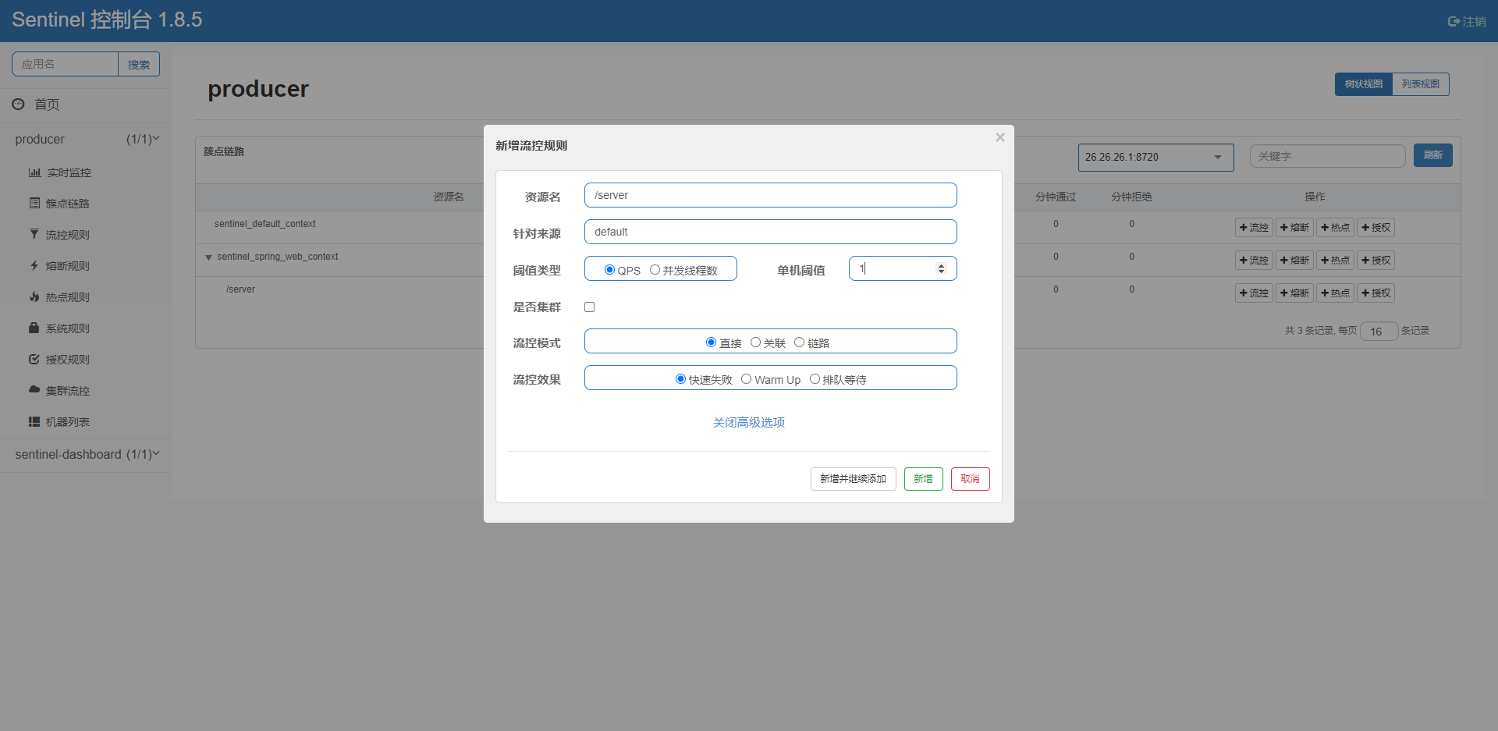Click 关闭高级选项 link

749,422
